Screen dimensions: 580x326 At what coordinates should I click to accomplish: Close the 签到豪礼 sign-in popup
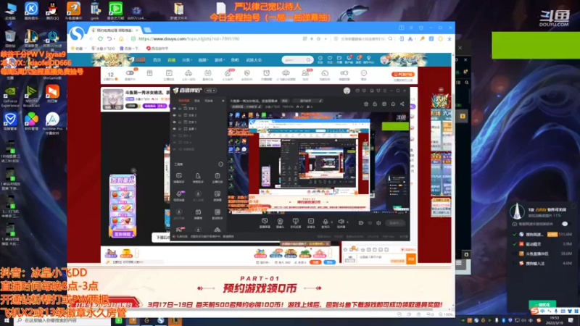133,170
